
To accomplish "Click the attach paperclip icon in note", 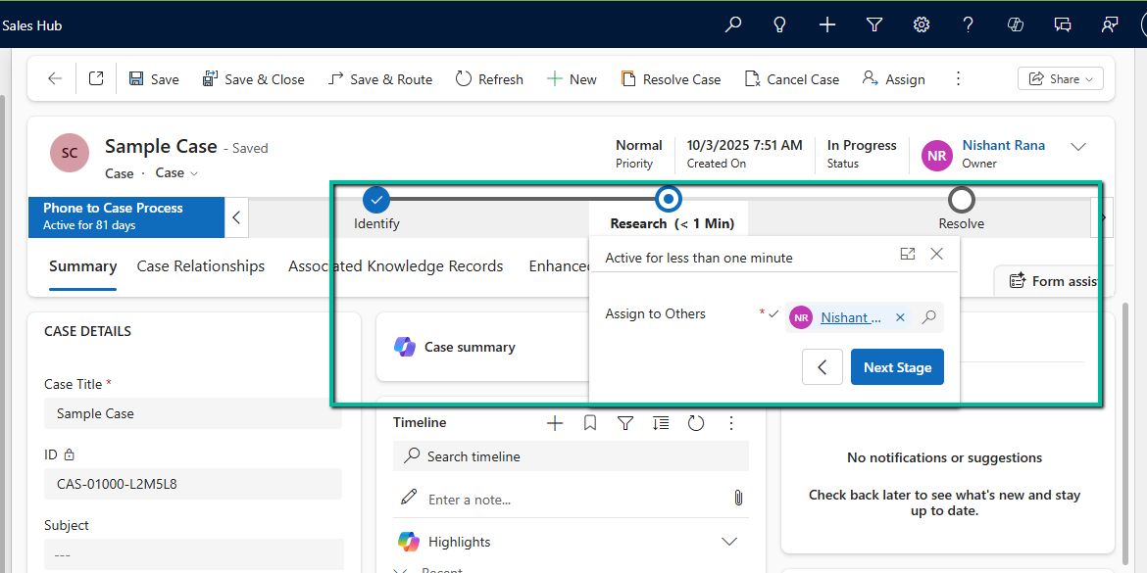I will click(x=738, y=499).
